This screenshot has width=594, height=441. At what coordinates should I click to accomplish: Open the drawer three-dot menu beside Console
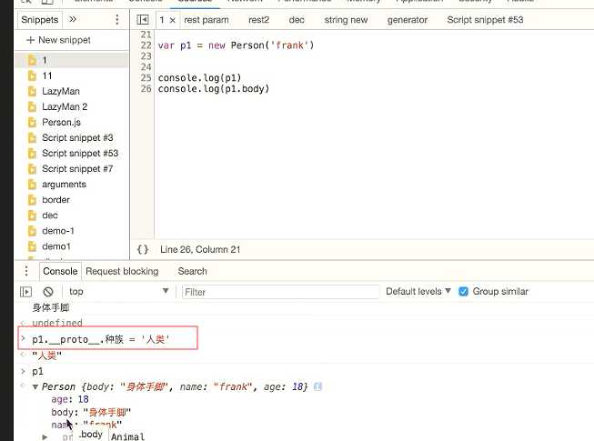26,271
